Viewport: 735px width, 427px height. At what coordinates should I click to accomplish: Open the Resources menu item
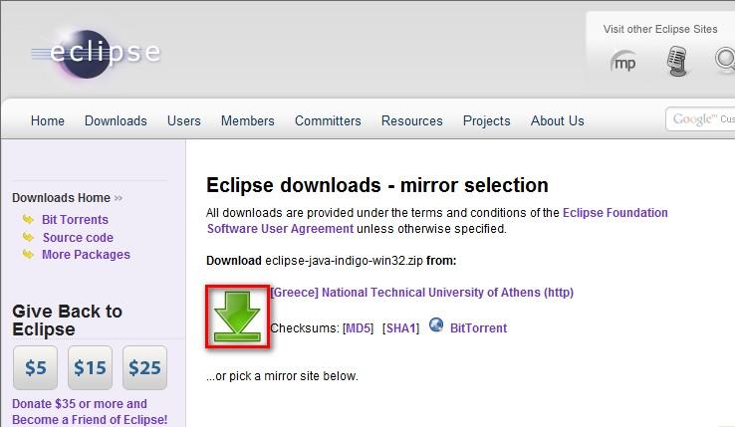(x=412, y=120)
